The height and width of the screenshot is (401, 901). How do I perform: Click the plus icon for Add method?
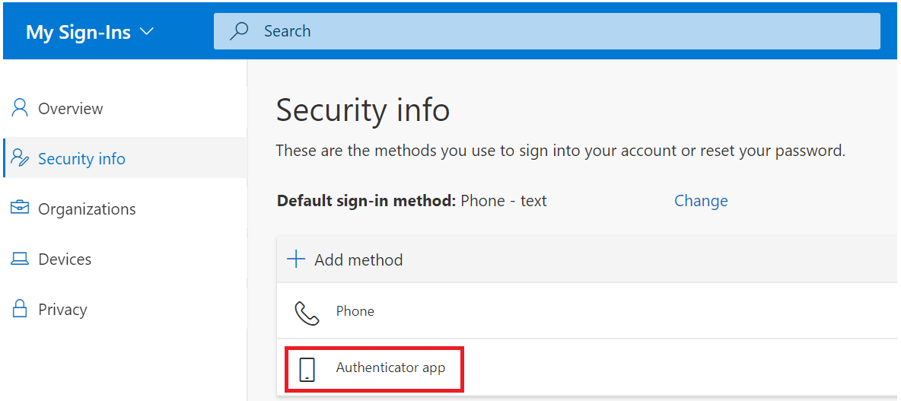(x=295, y=259)
